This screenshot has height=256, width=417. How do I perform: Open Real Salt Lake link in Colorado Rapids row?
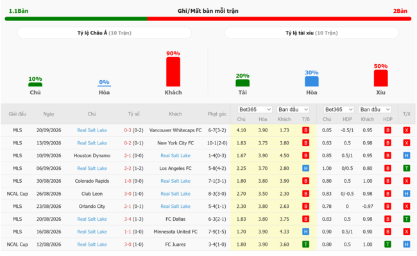[176, 181]
